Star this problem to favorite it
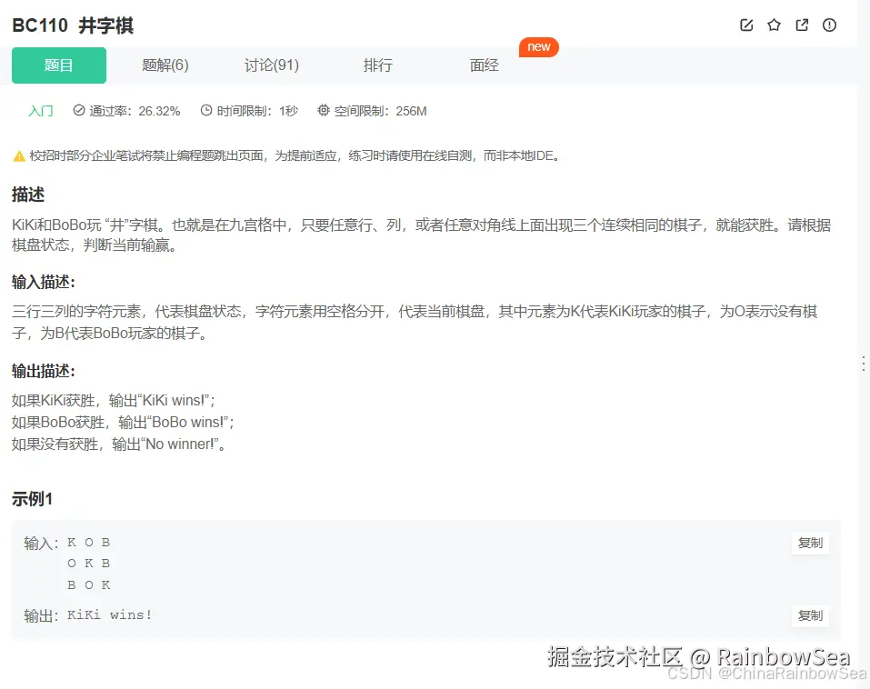Viewport: 870px width, 689px height. [774, 25]
